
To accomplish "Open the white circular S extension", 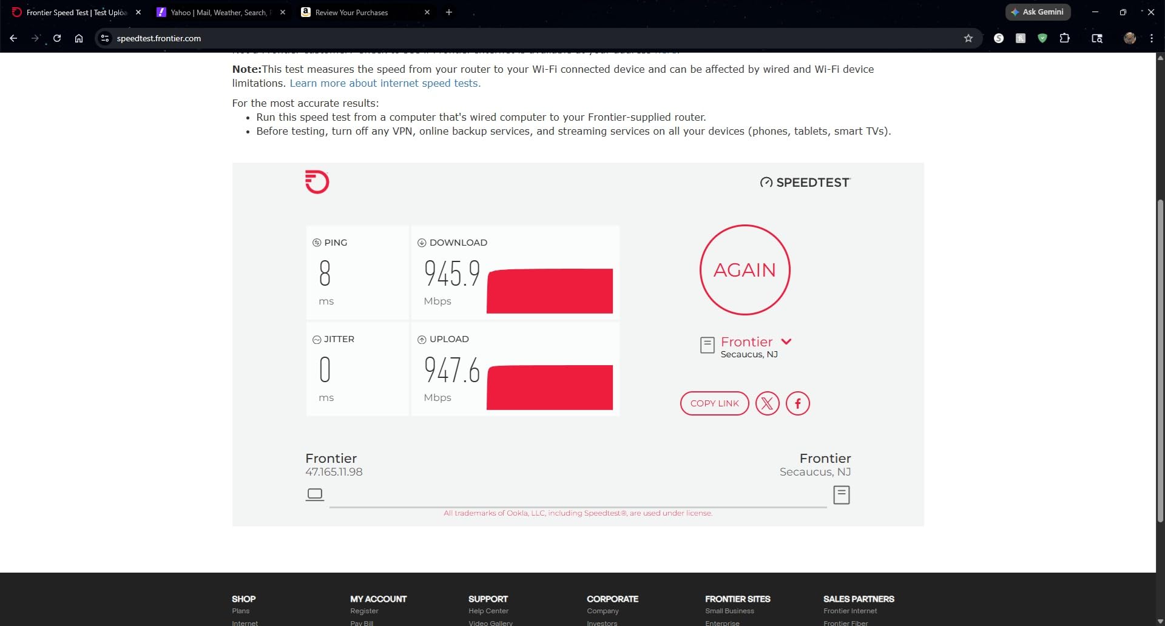I will click(x=999, y=38).
